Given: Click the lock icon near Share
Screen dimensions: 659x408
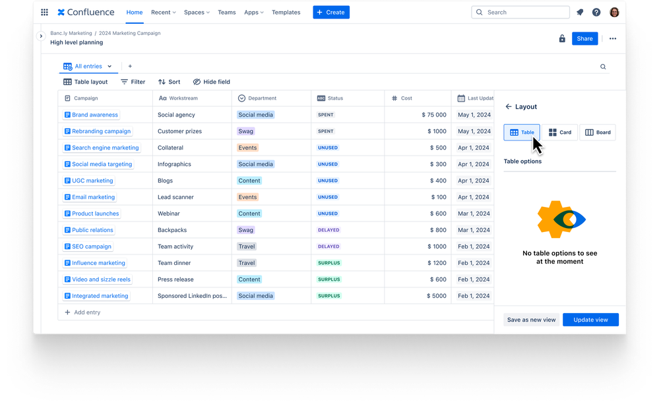Looking at the screenshot, I should (561, 38).
